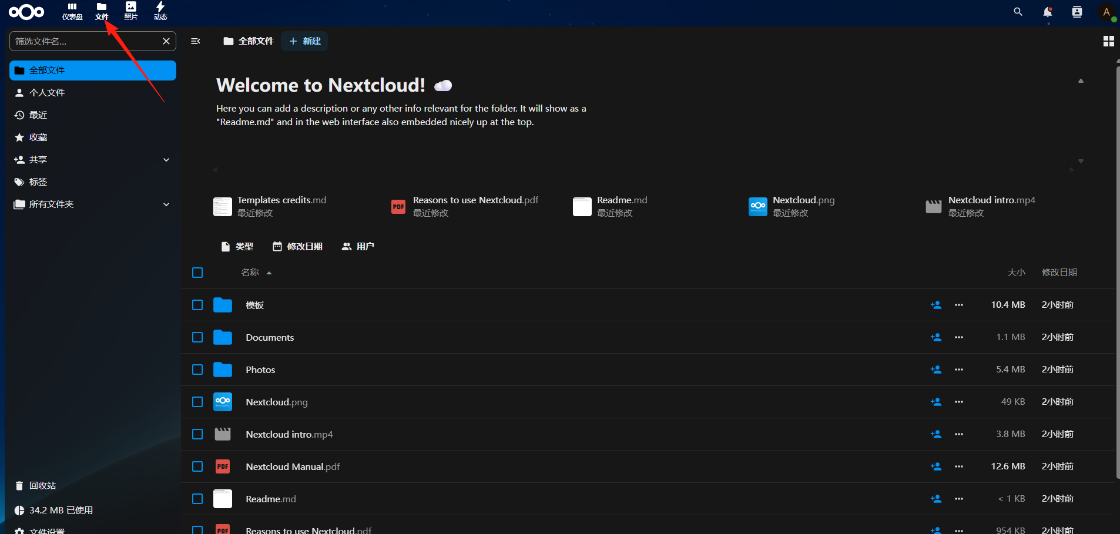Click the 新建 button
Viewport: 1120px width, 534px height.
[304, 41]
